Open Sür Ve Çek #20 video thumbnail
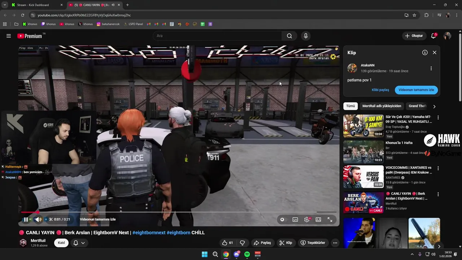Screen dimensions: 462x260 tap(363, 126)
